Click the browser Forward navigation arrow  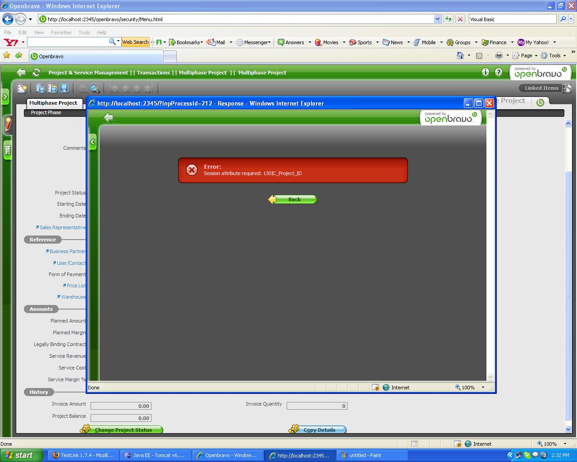point(20,19)
